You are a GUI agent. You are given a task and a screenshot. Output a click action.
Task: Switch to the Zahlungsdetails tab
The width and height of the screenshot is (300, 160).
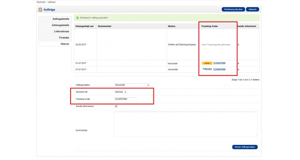click(x=55, y=25)
